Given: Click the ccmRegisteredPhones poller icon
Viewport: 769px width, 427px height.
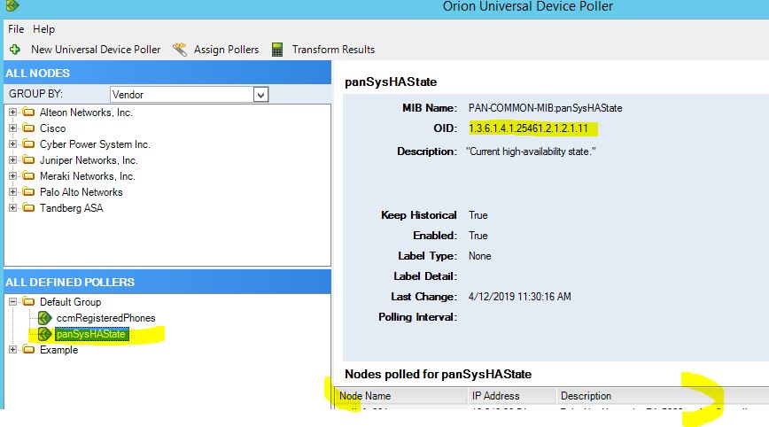Looking at the screenshot, I should coord(44,318).
